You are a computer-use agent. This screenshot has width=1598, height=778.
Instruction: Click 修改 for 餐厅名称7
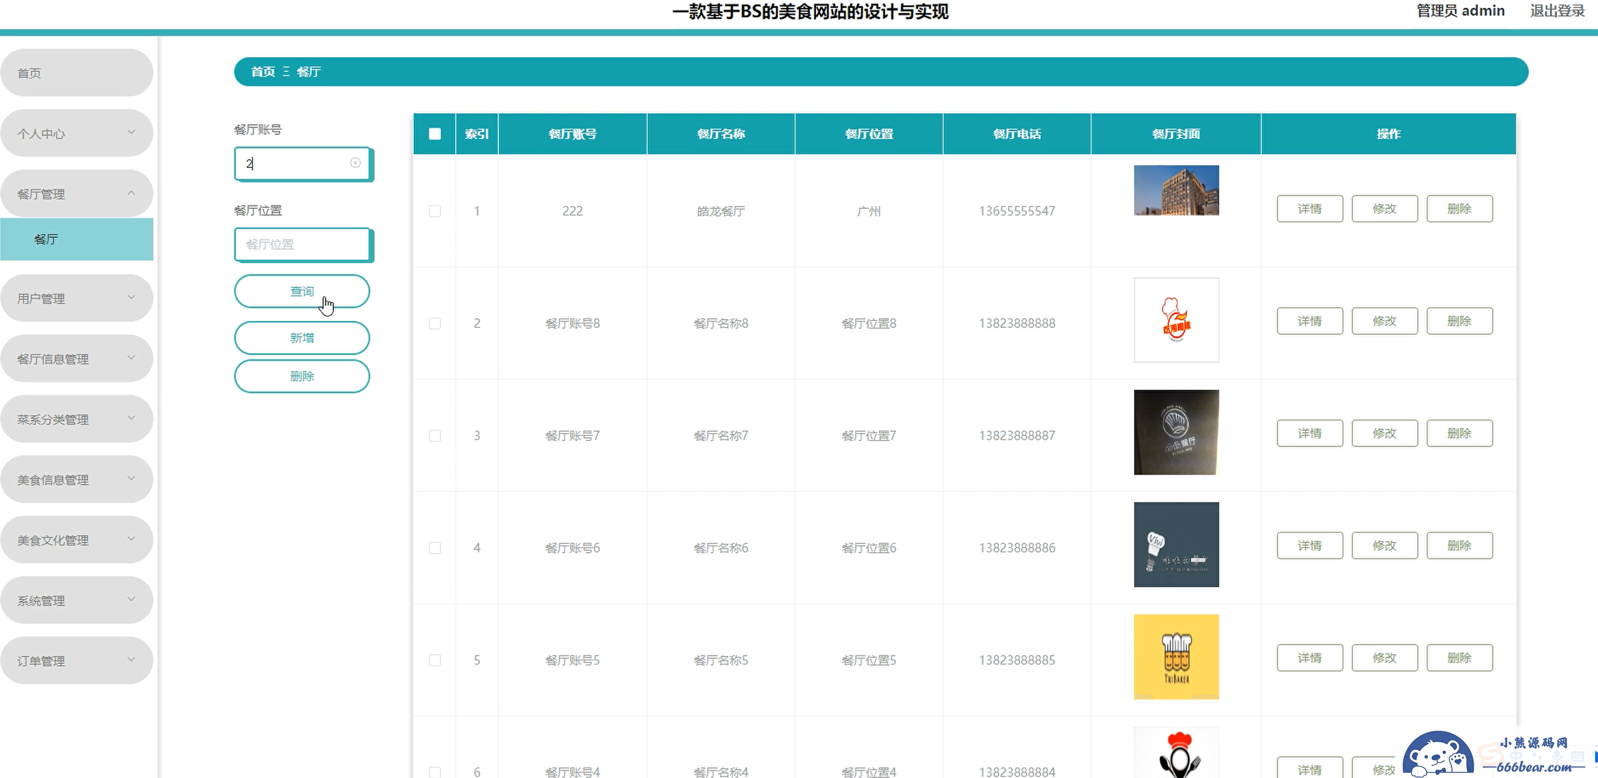(1385, 434)
